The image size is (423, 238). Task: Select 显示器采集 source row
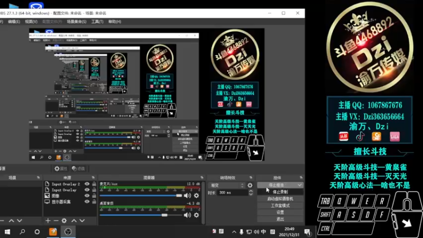pyautogui.click(x=70, y=202)
